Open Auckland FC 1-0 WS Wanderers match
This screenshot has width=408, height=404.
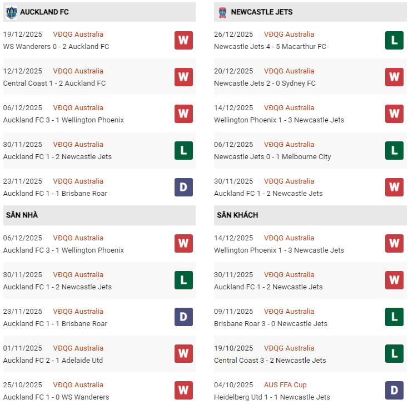coord(56,397)
